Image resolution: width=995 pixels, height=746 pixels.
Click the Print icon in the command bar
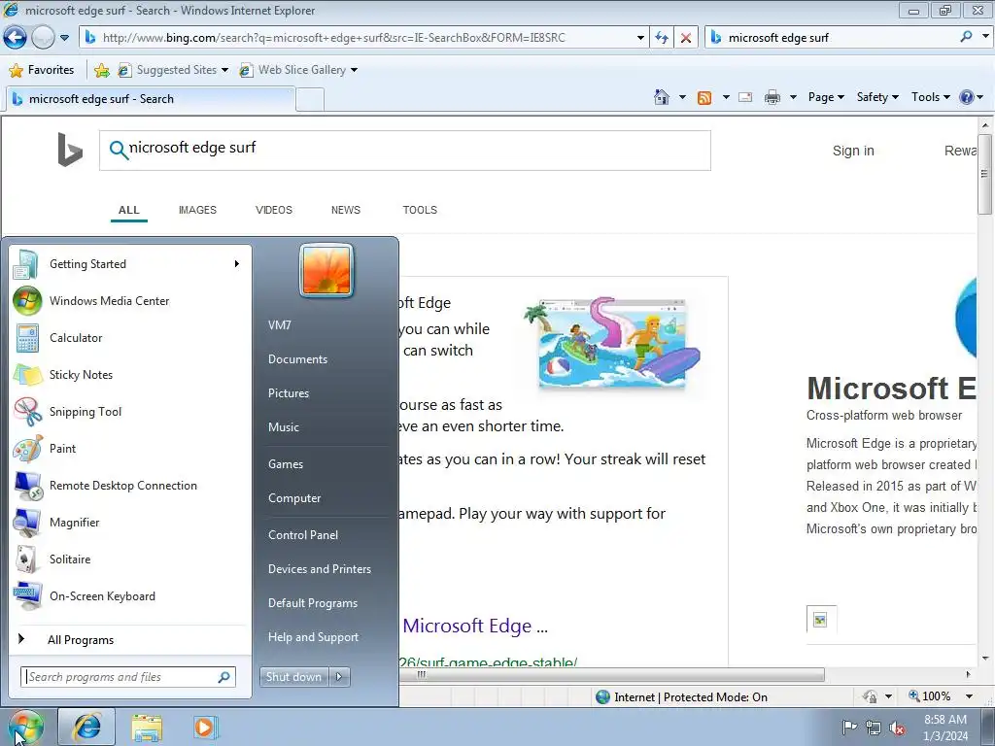[x=772, y=97]
